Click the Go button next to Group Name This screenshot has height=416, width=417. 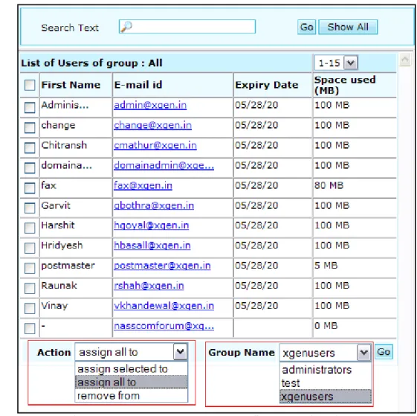(384, 352)
